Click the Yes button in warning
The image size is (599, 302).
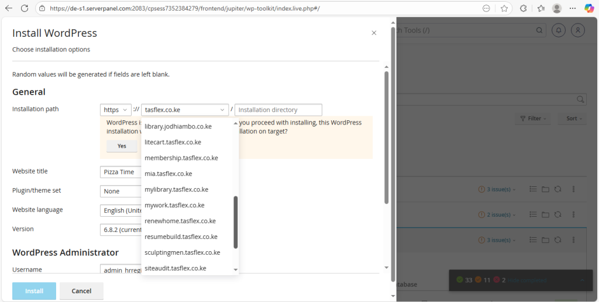point(122,146)
